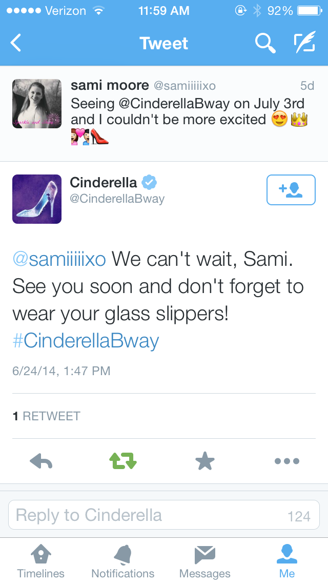Toggle the favorite star icon
This screenshot has height=583, width=328.
(205, 461)
